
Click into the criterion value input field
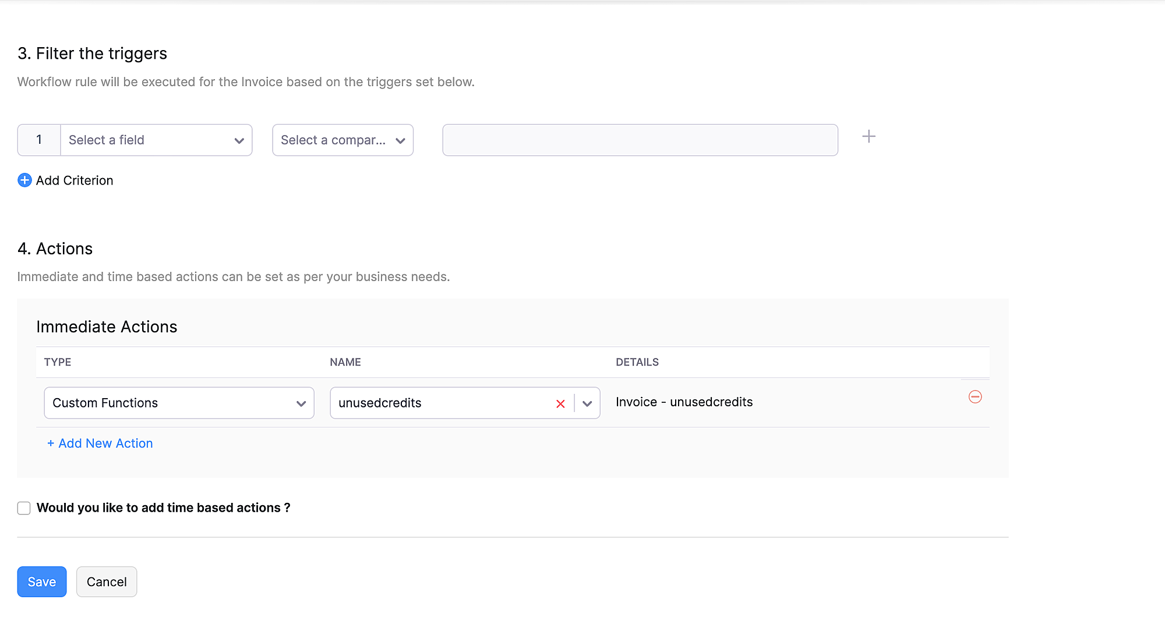click(640, 140)
